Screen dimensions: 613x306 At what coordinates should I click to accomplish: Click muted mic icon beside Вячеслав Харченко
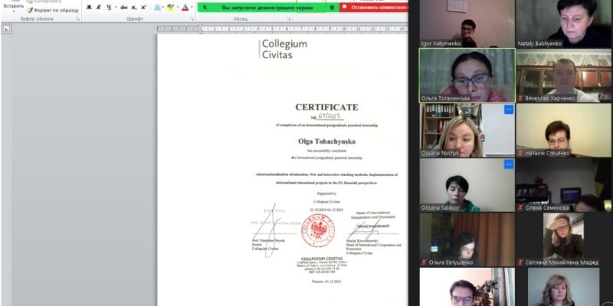click(x=520, y=99)
